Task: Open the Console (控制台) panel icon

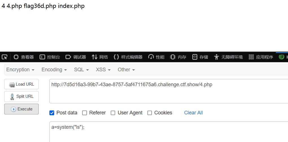Action: pos(42,57)
